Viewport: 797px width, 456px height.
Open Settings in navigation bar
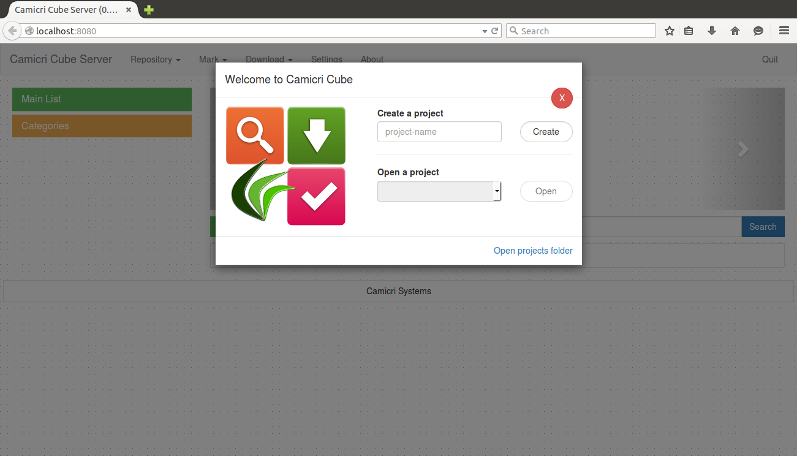pos(327,59)
